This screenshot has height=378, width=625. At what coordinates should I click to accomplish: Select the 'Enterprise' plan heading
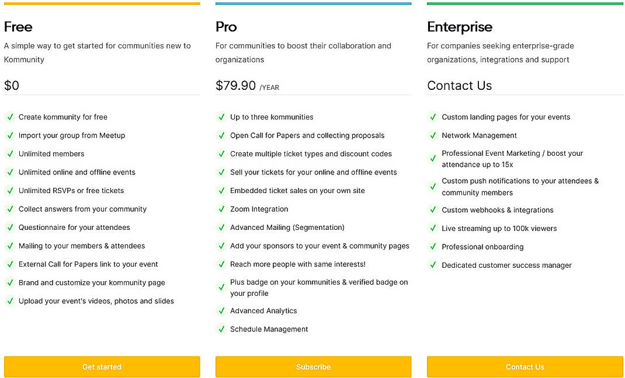(460, 27)
